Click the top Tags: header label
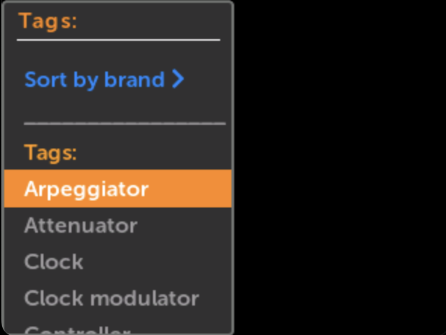446x335 pixels. tap(48, 21)
